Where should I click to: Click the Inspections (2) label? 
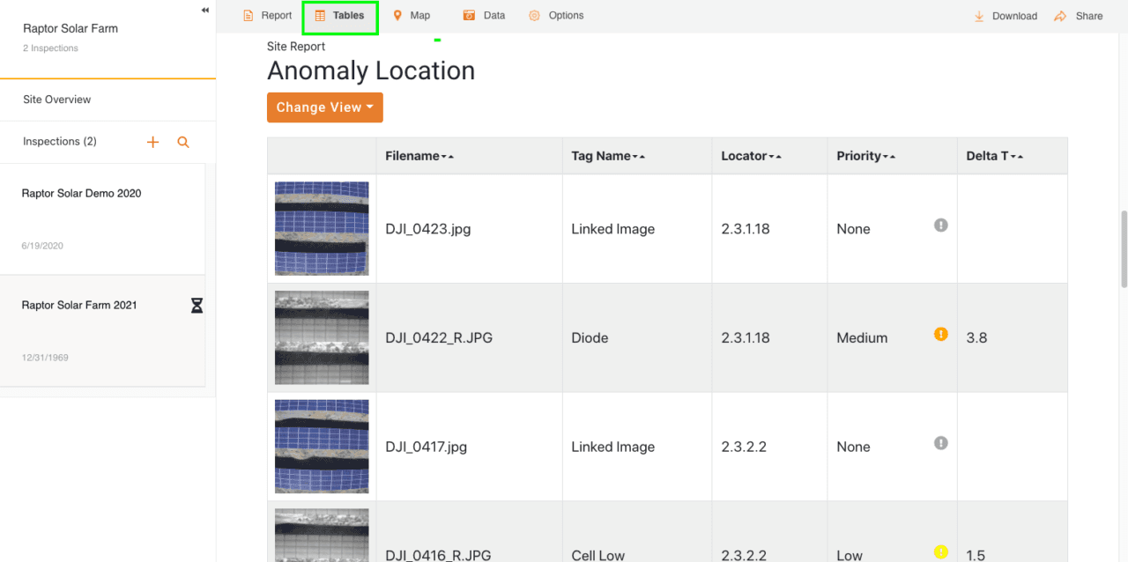pyautogui.click(x=60, y=142)
